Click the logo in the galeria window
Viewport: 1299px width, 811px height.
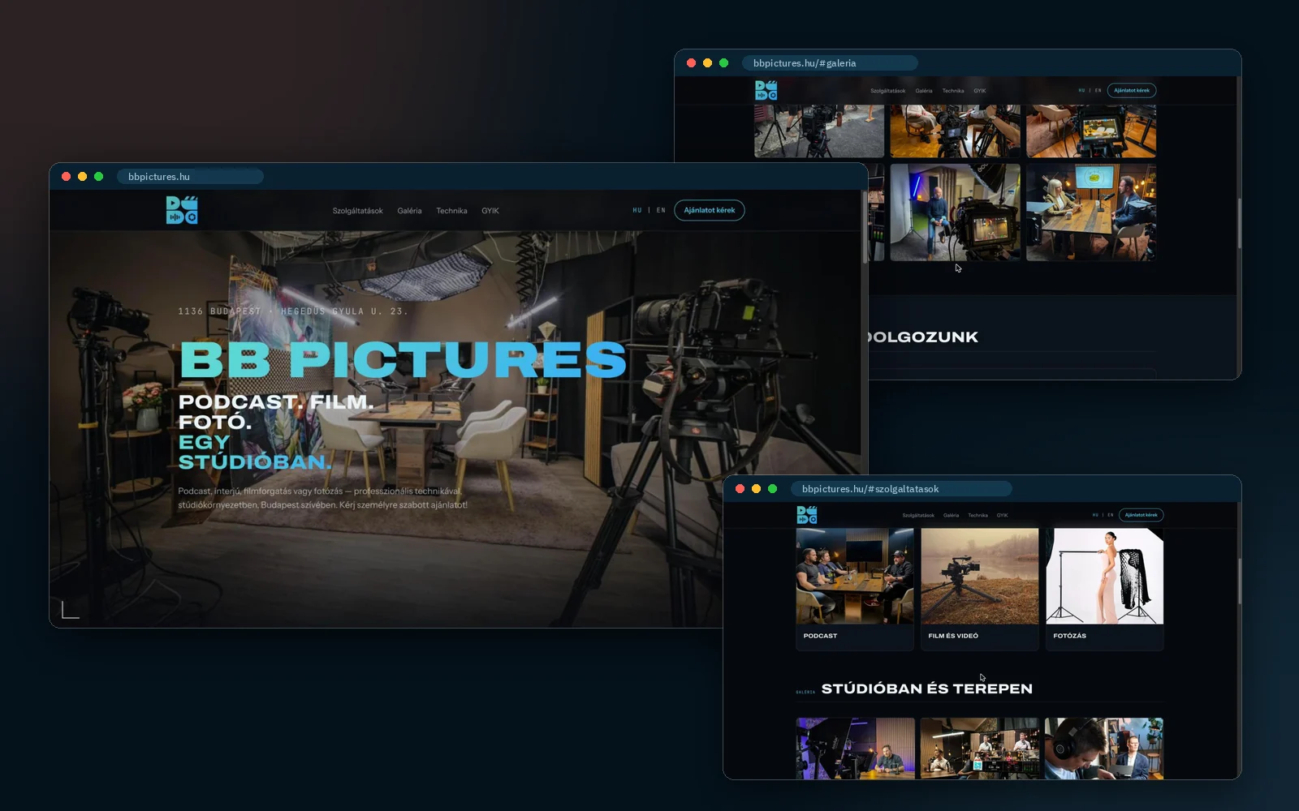coord(766,90)
